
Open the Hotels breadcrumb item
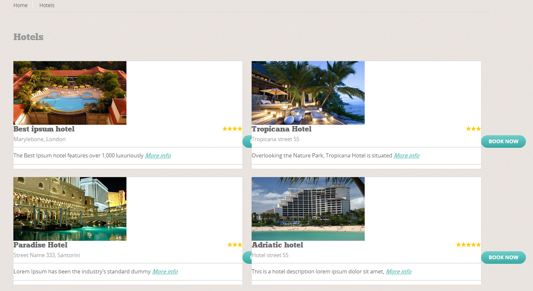point(47,5)
